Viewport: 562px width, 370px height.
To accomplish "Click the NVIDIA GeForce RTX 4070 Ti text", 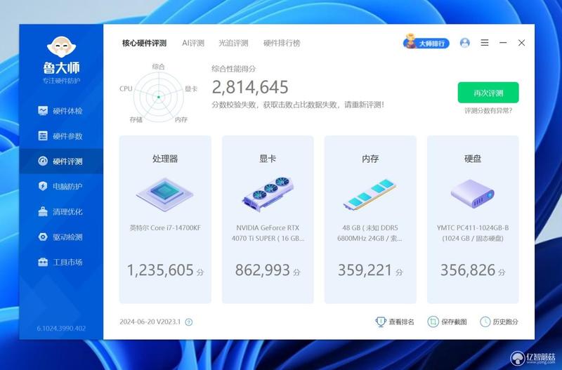I will click(268, 233).
